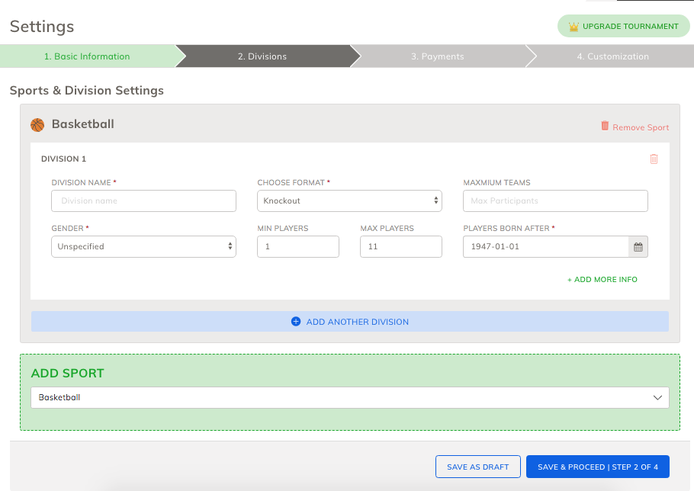Open the 3. Payments step
The image size is (694, 491).
438,56
